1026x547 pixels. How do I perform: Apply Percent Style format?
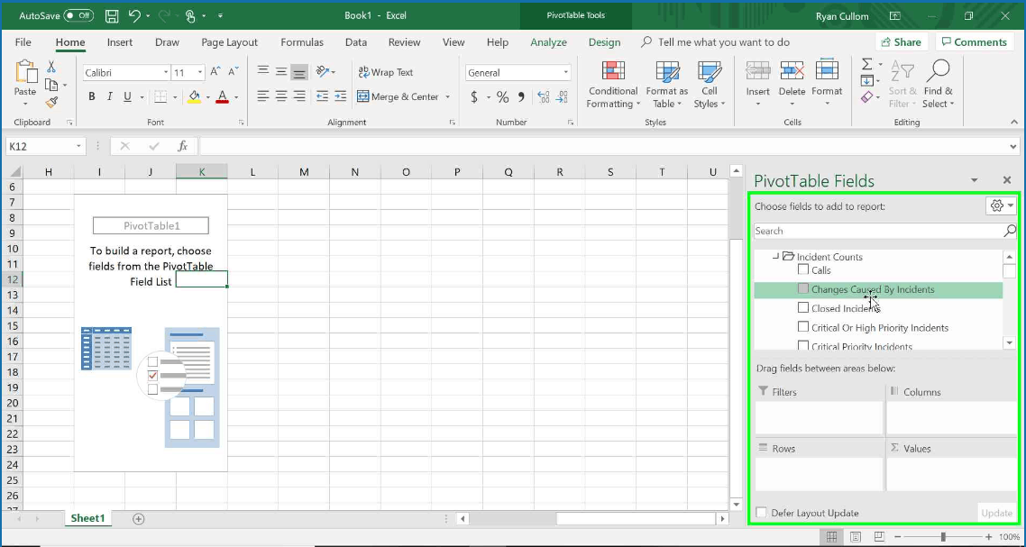pos(502,97)
